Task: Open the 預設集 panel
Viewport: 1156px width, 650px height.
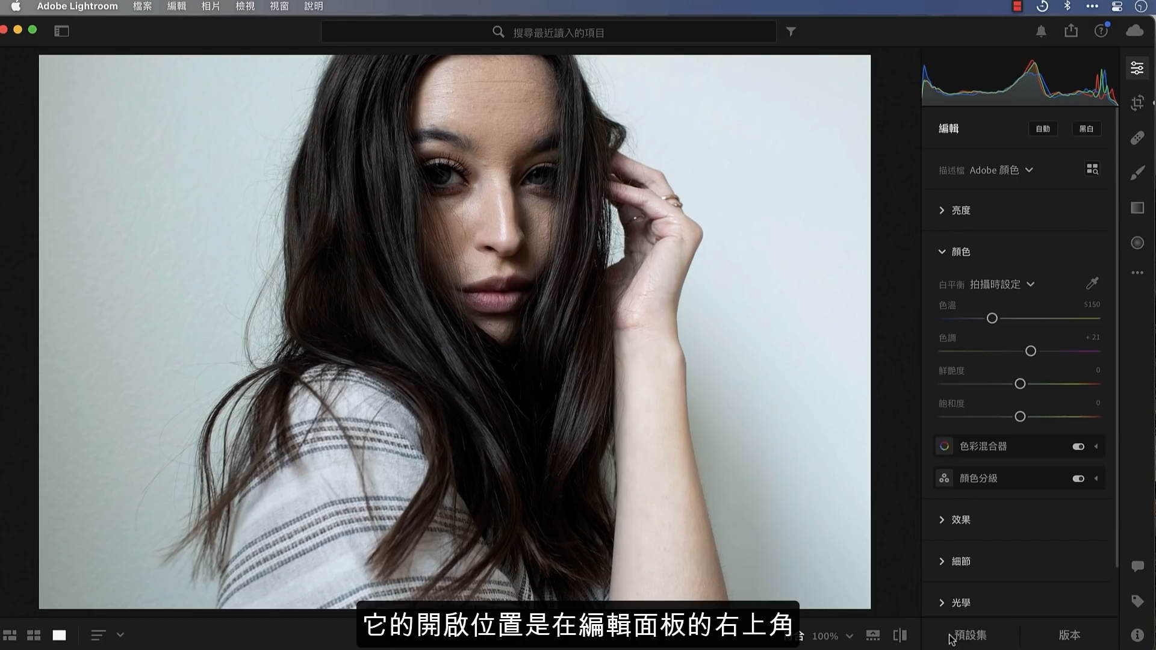Action: [x=970, y=634]
